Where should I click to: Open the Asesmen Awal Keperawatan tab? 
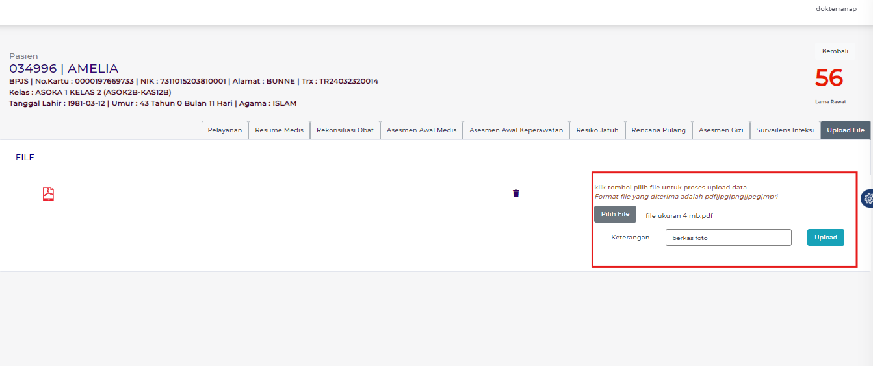point(516,130)
